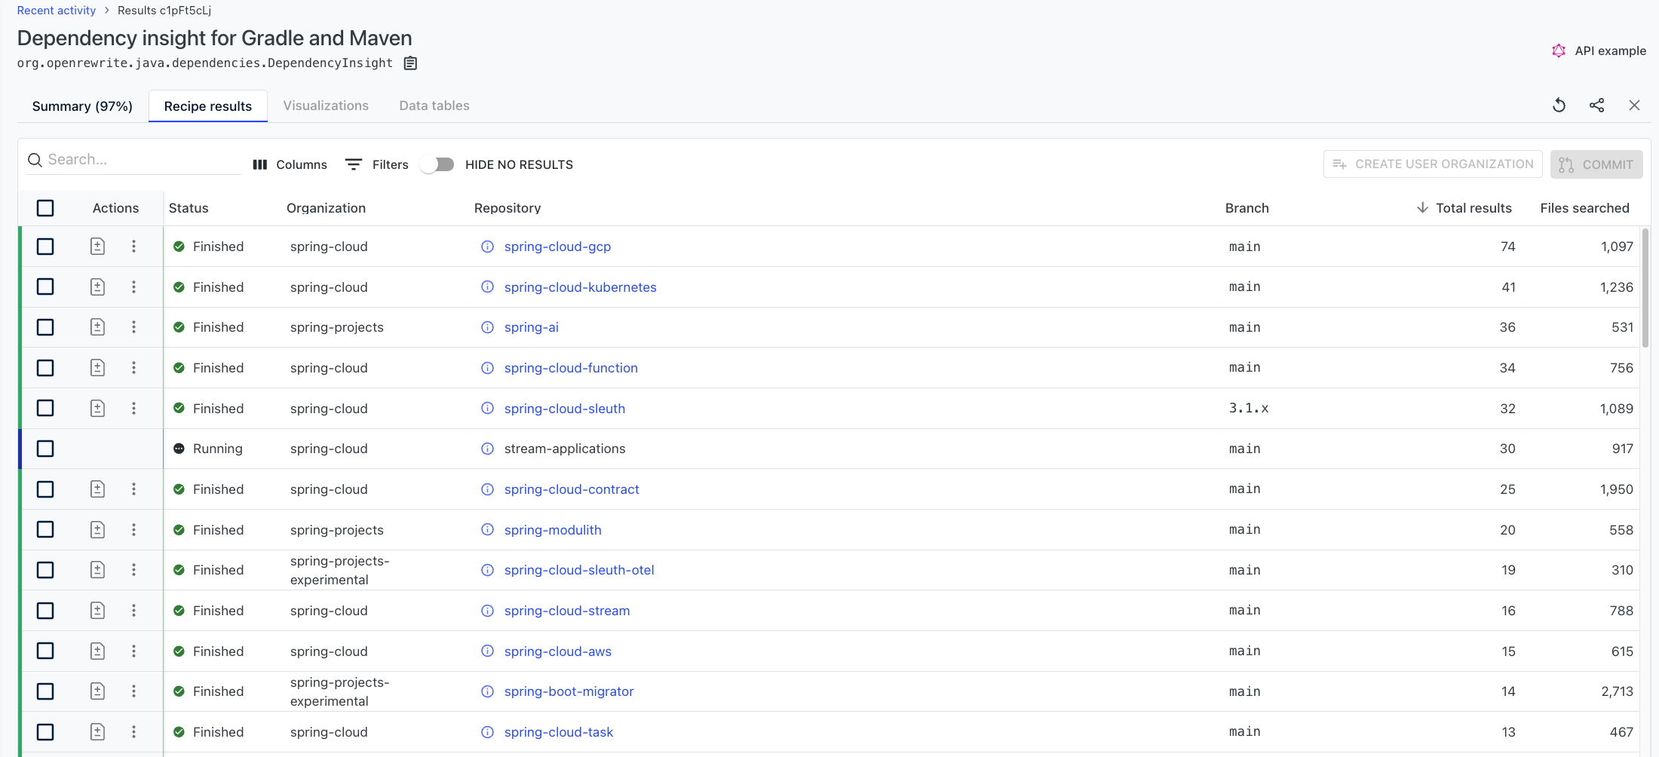View diff icon for spring-cloud-aws row
This screenshot has height=757, width=1659.
[97, 651]
